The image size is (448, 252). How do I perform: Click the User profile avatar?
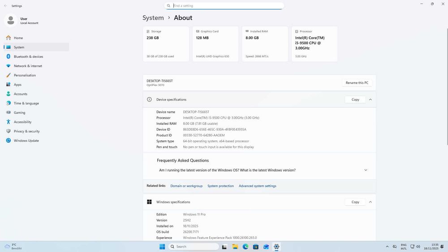coord(11,21)
